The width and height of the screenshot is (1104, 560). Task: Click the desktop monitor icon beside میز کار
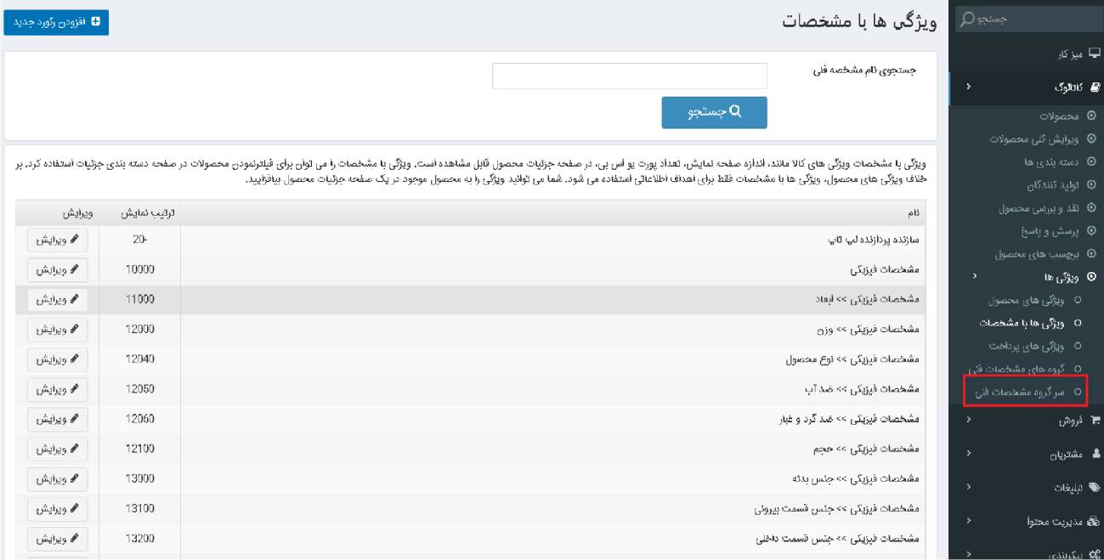(x=1093, y=54)
